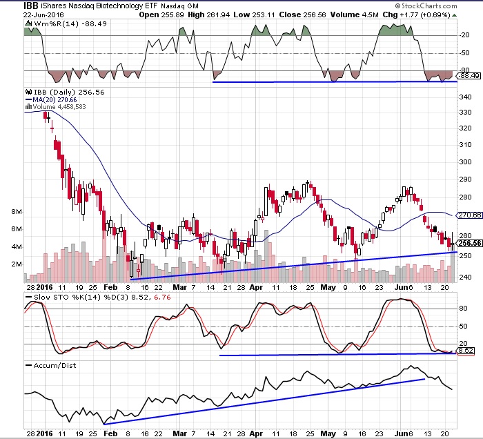The width and height of the screenshot is (483, 439).
Task: Click the Accum/Dist black line marker
Action: (29, 366)
